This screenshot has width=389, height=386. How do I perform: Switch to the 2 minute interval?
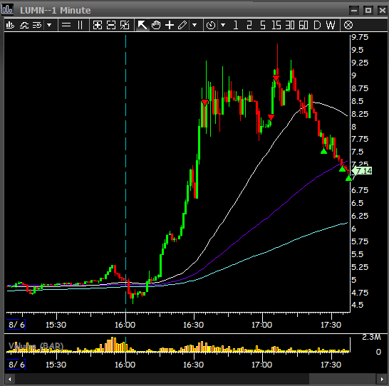tap(249, 25)
